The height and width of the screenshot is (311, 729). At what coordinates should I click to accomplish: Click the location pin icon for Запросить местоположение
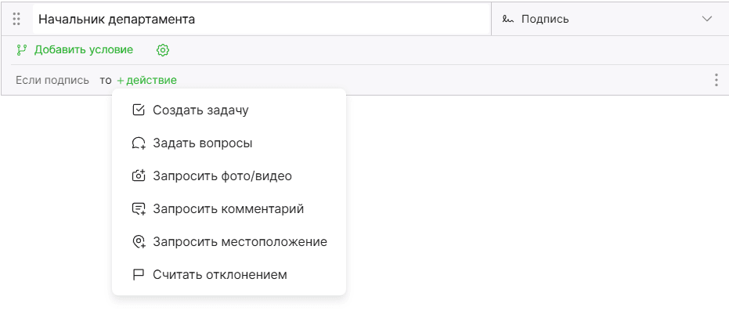click(139, 242)
